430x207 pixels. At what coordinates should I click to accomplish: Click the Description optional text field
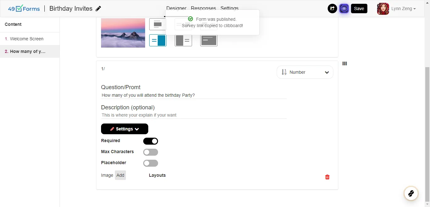[194, 115]
